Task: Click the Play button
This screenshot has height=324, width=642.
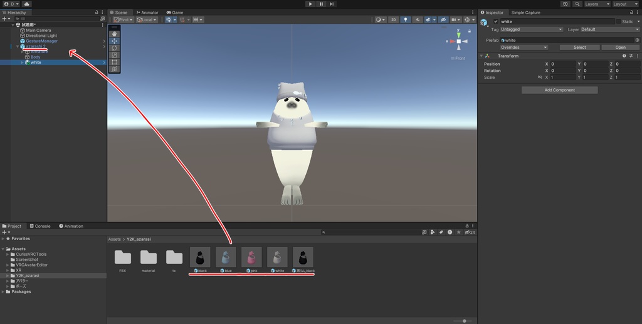Action: pyautogui.click(x=310, y=4)
